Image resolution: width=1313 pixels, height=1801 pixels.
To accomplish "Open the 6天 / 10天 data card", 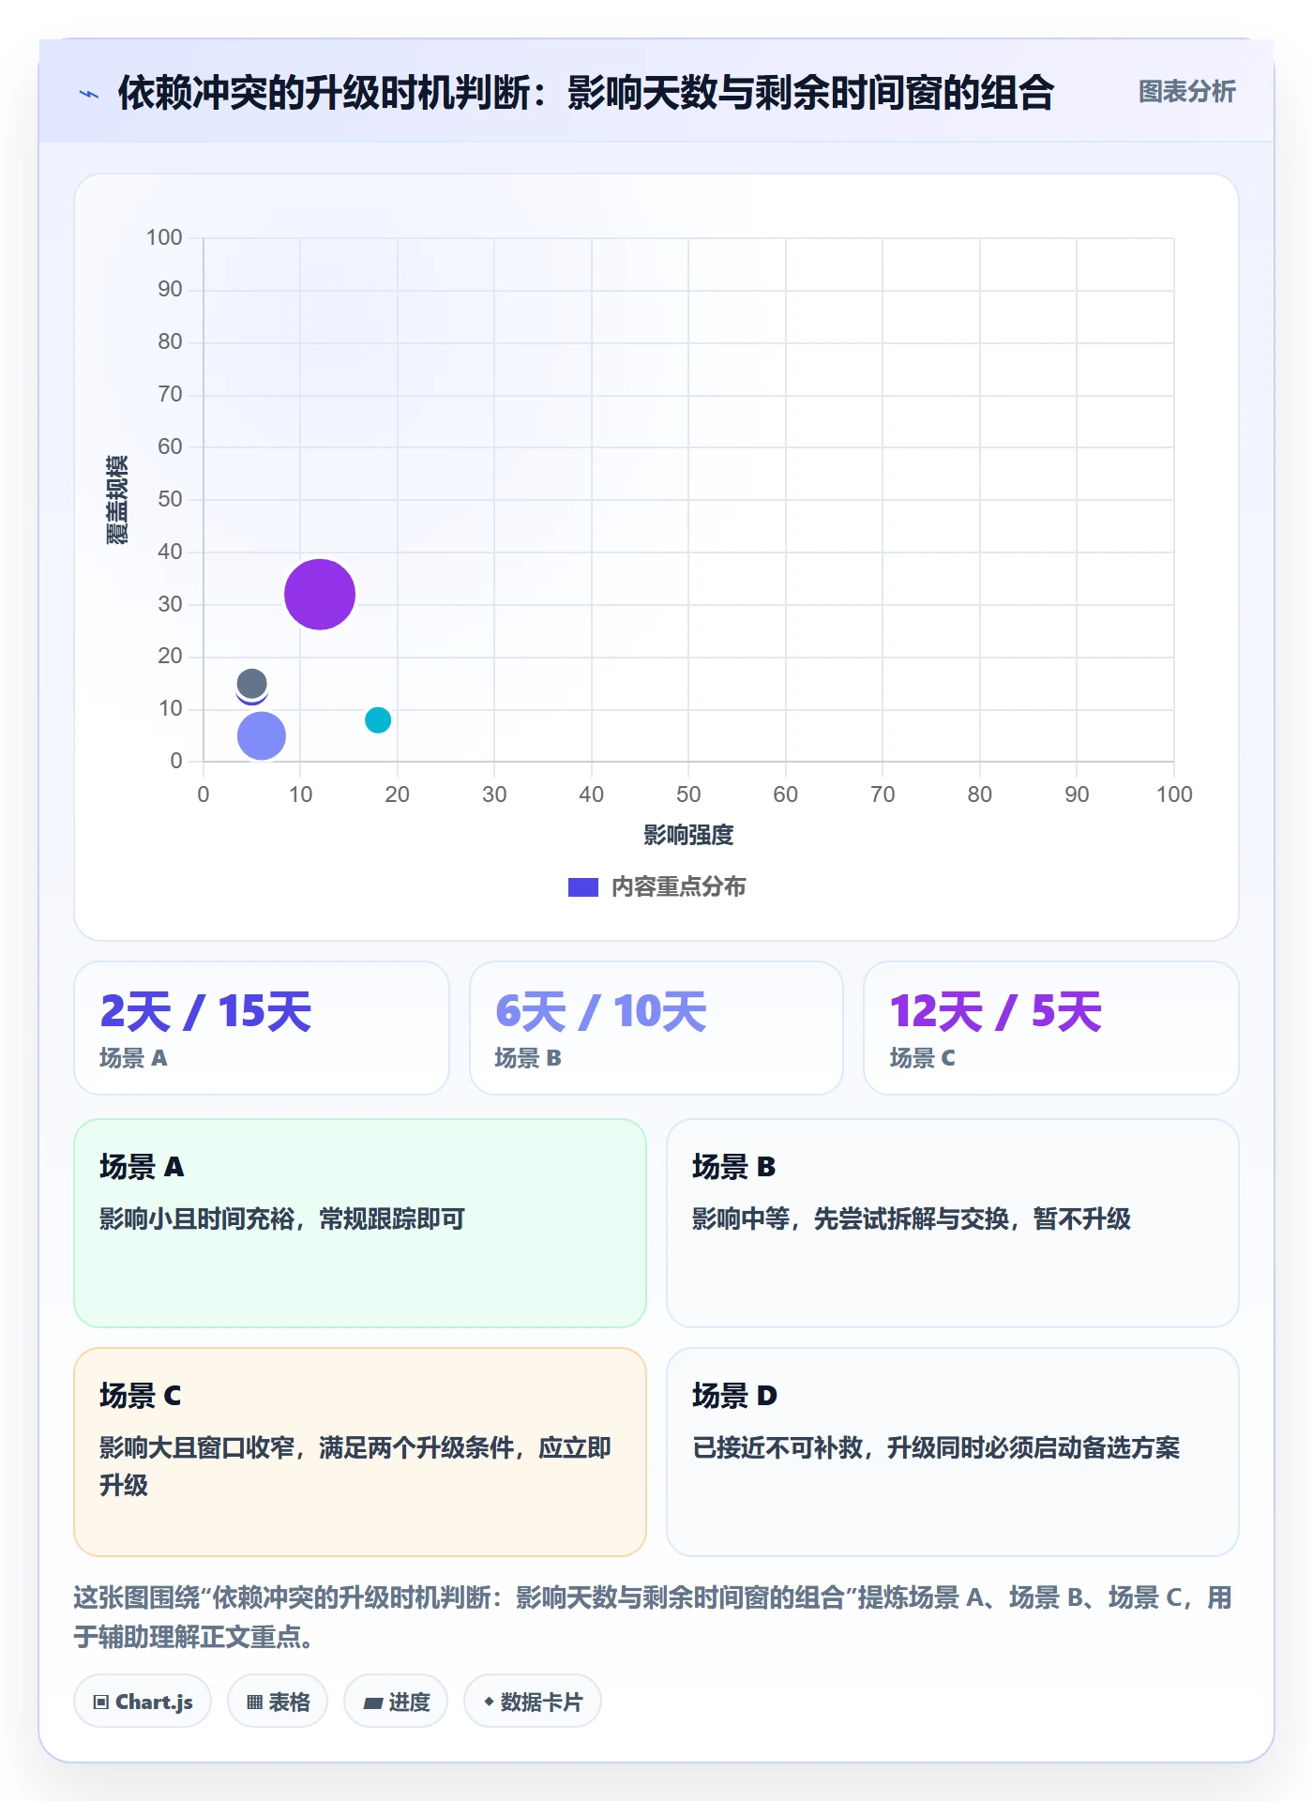I will point(656,1028).
